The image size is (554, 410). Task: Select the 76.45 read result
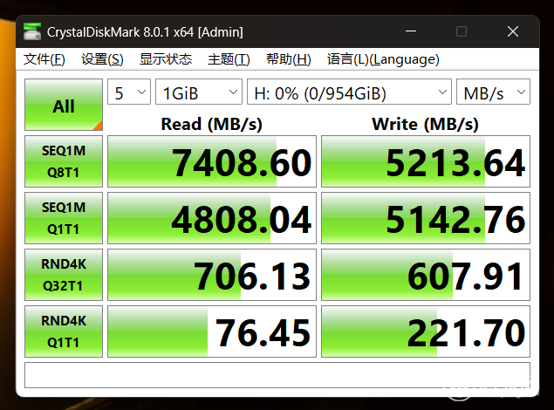[212, 331]
